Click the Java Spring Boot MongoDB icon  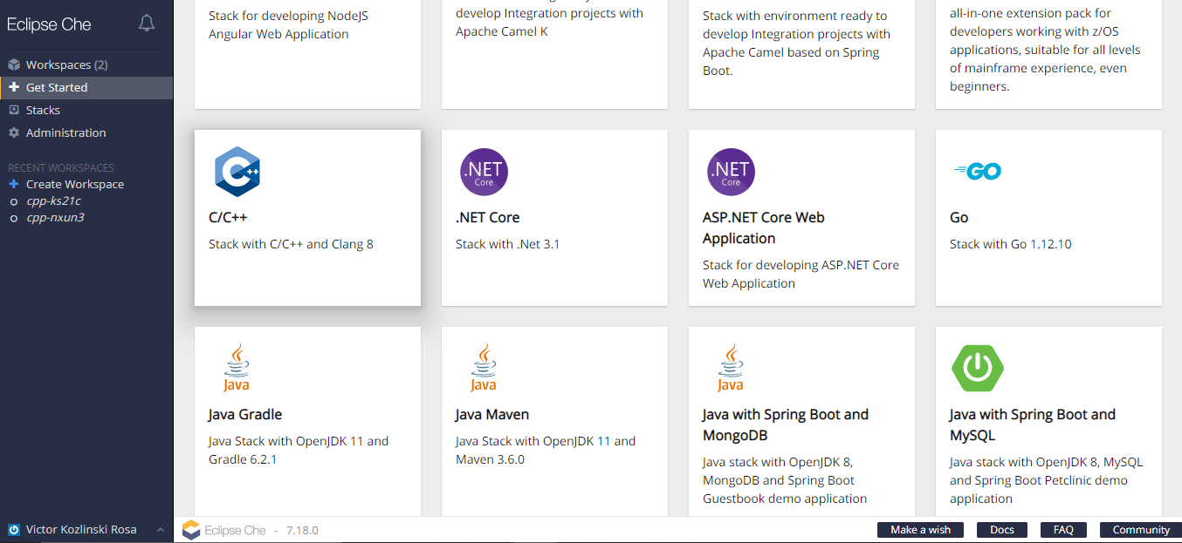click(730, 368)
